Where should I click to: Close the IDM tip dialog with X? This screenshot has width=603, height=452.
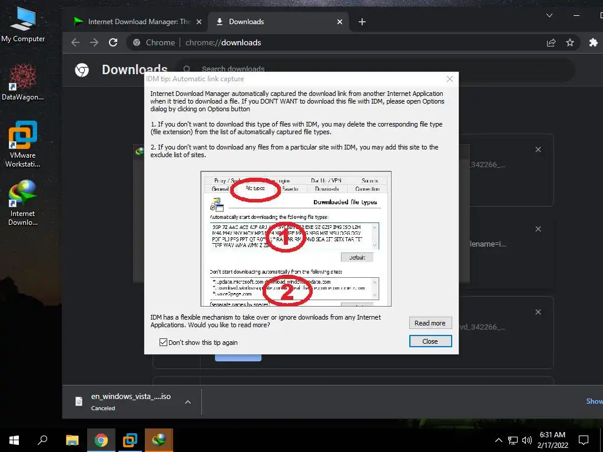tap(449, 79)
